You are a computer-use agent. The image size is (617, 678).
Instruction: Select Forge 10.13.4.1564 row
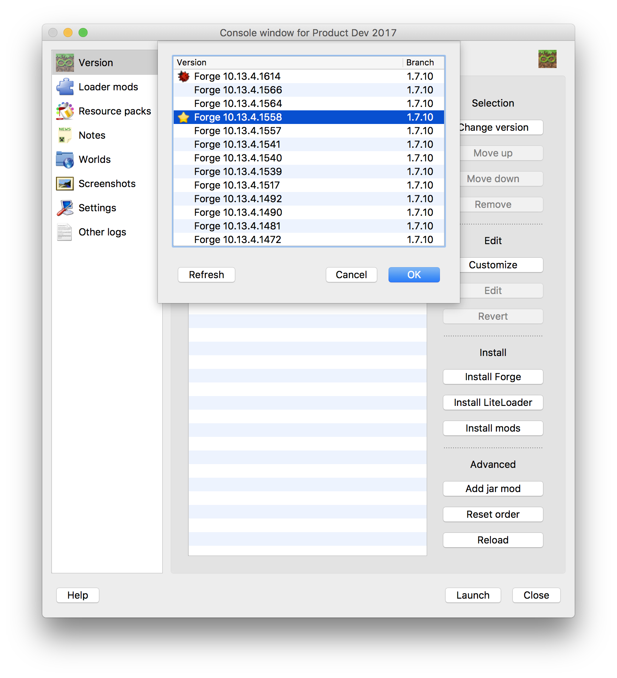tap(309, 104)
